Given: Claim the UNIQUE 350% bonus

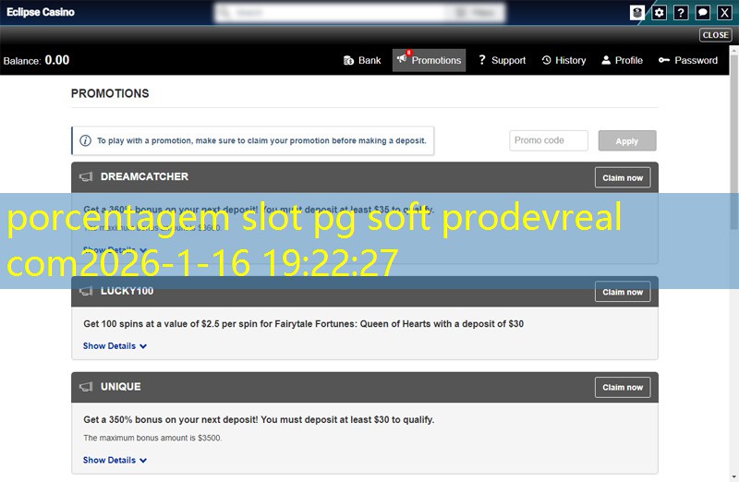Looking at the screenshot, I should click(623, 387).
